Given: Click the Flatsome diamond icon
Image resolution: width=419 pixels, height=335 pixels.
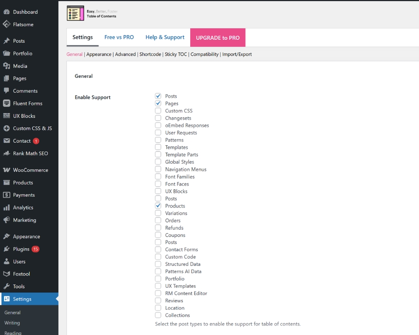Looking at the screenshot, I should [x=7, y=24].
